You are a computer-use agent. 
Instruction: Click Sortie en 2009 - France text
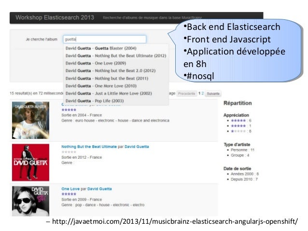[x=82, y=199]
